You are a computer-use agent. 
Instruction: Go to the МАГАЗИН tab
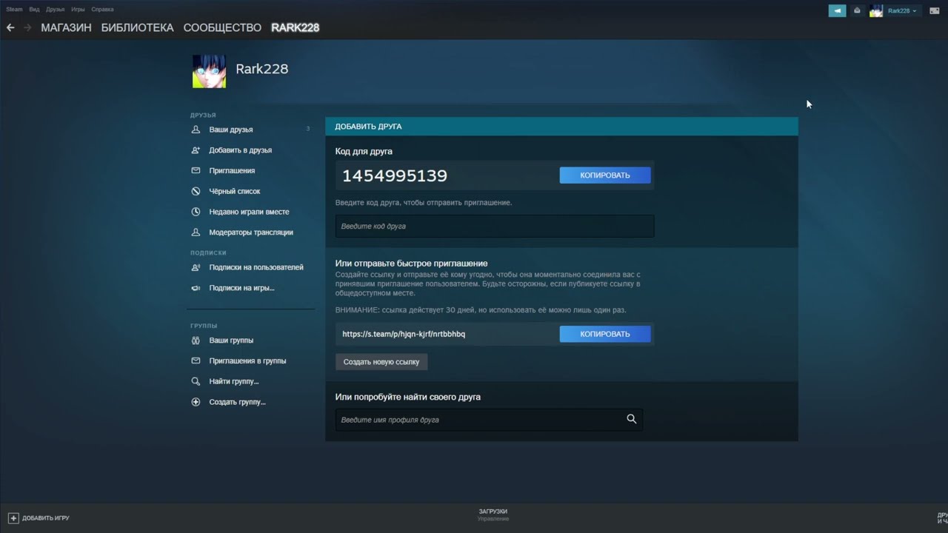coord(67,27)
